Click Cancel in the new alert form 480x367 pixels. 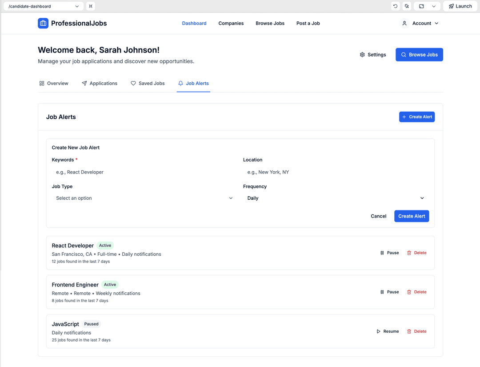(x=378, y=216)
